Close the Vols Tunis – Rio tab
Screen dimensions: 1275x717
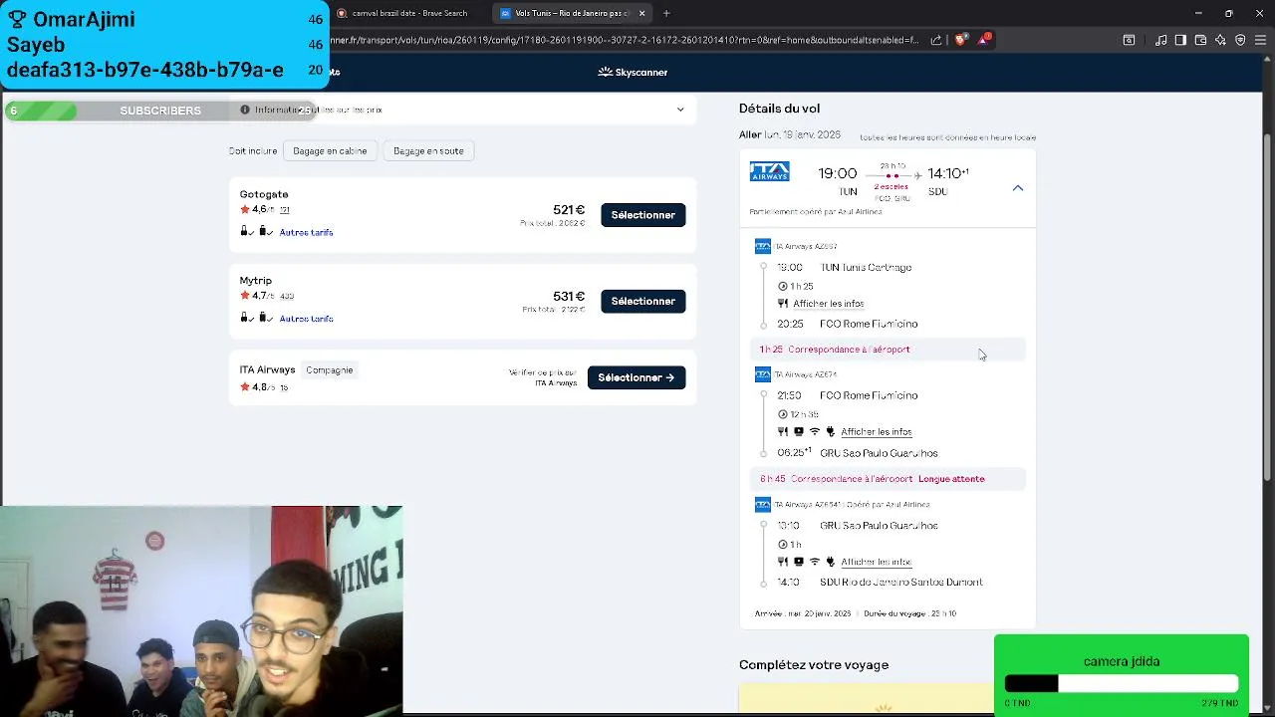[x=641, y=13]
